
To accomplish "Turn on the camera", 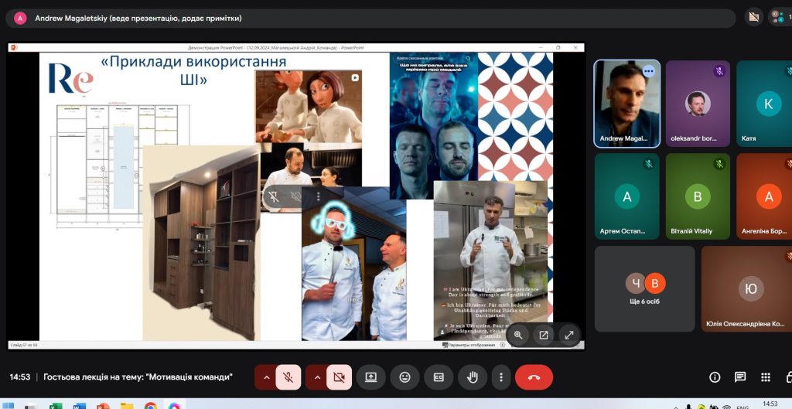I will (x=339, y=377).
